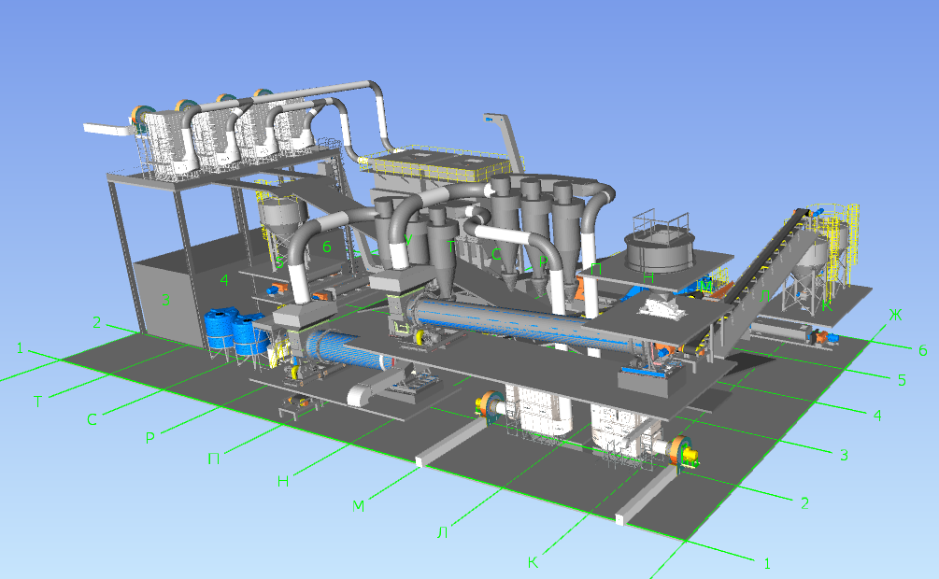Select grid axis label 5 on the right

click(902, 380)
